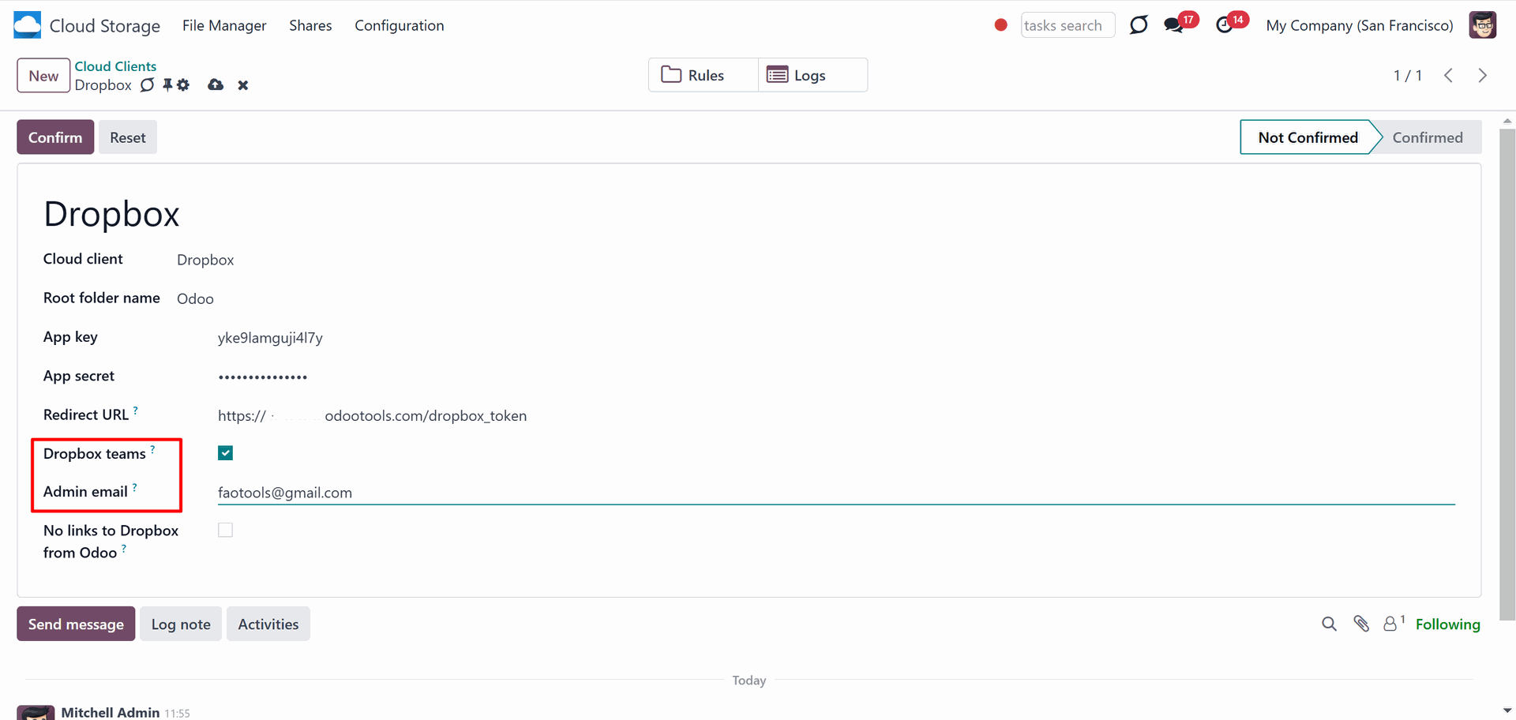1516x720 pixels.
Task: Open the Shares menu
Action: pos(310,25)
